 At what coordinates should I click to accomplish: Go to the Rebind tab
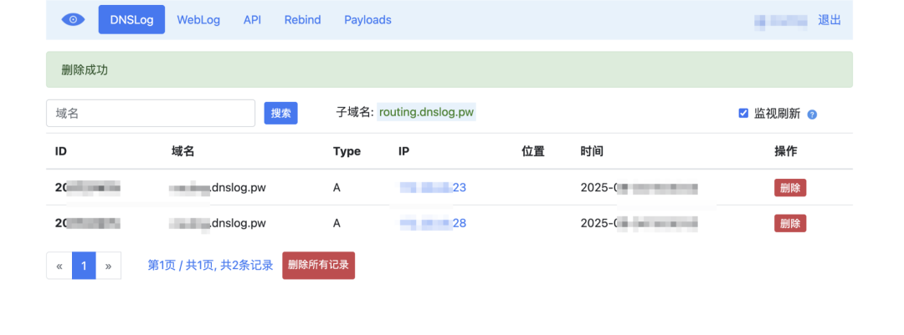tap(303, 19)
